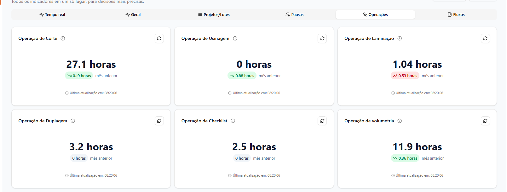
Task: Open info tooltip for Operação de volumetria
Action: pos(400,121)
